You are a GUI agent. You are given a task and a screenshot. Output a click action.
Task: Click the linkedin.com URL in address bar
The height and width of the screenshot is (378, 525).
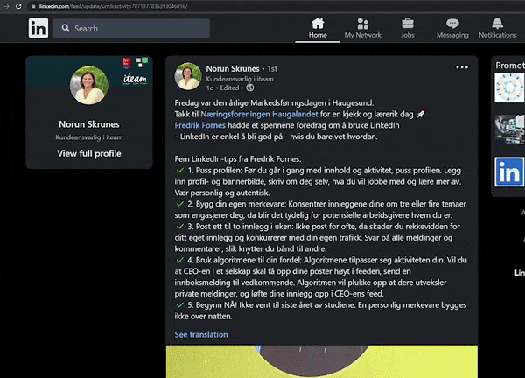[x=113, y=6]
